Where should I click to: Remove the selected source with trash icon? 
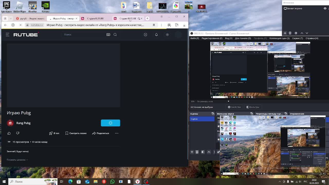click(290, 33)
